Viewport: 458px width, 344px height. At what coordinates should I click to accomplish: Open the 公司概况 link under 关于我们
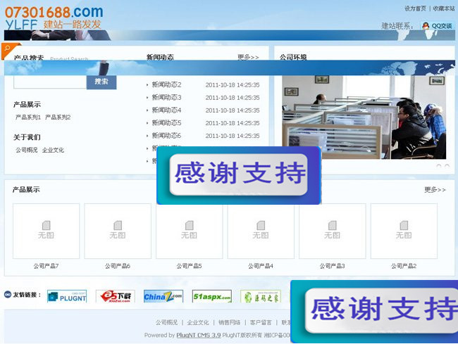click(27, 150)
